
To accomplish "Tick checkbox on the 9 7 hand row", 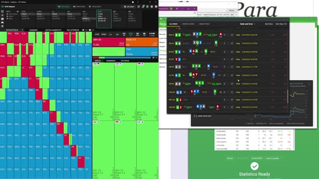I will (x=232, y=75).
